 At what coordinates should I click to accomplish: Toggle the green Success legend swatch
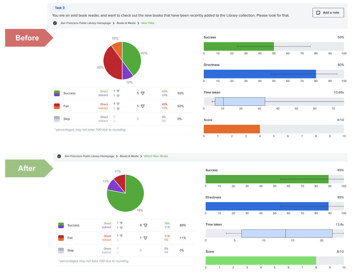(x=57, y=93)
